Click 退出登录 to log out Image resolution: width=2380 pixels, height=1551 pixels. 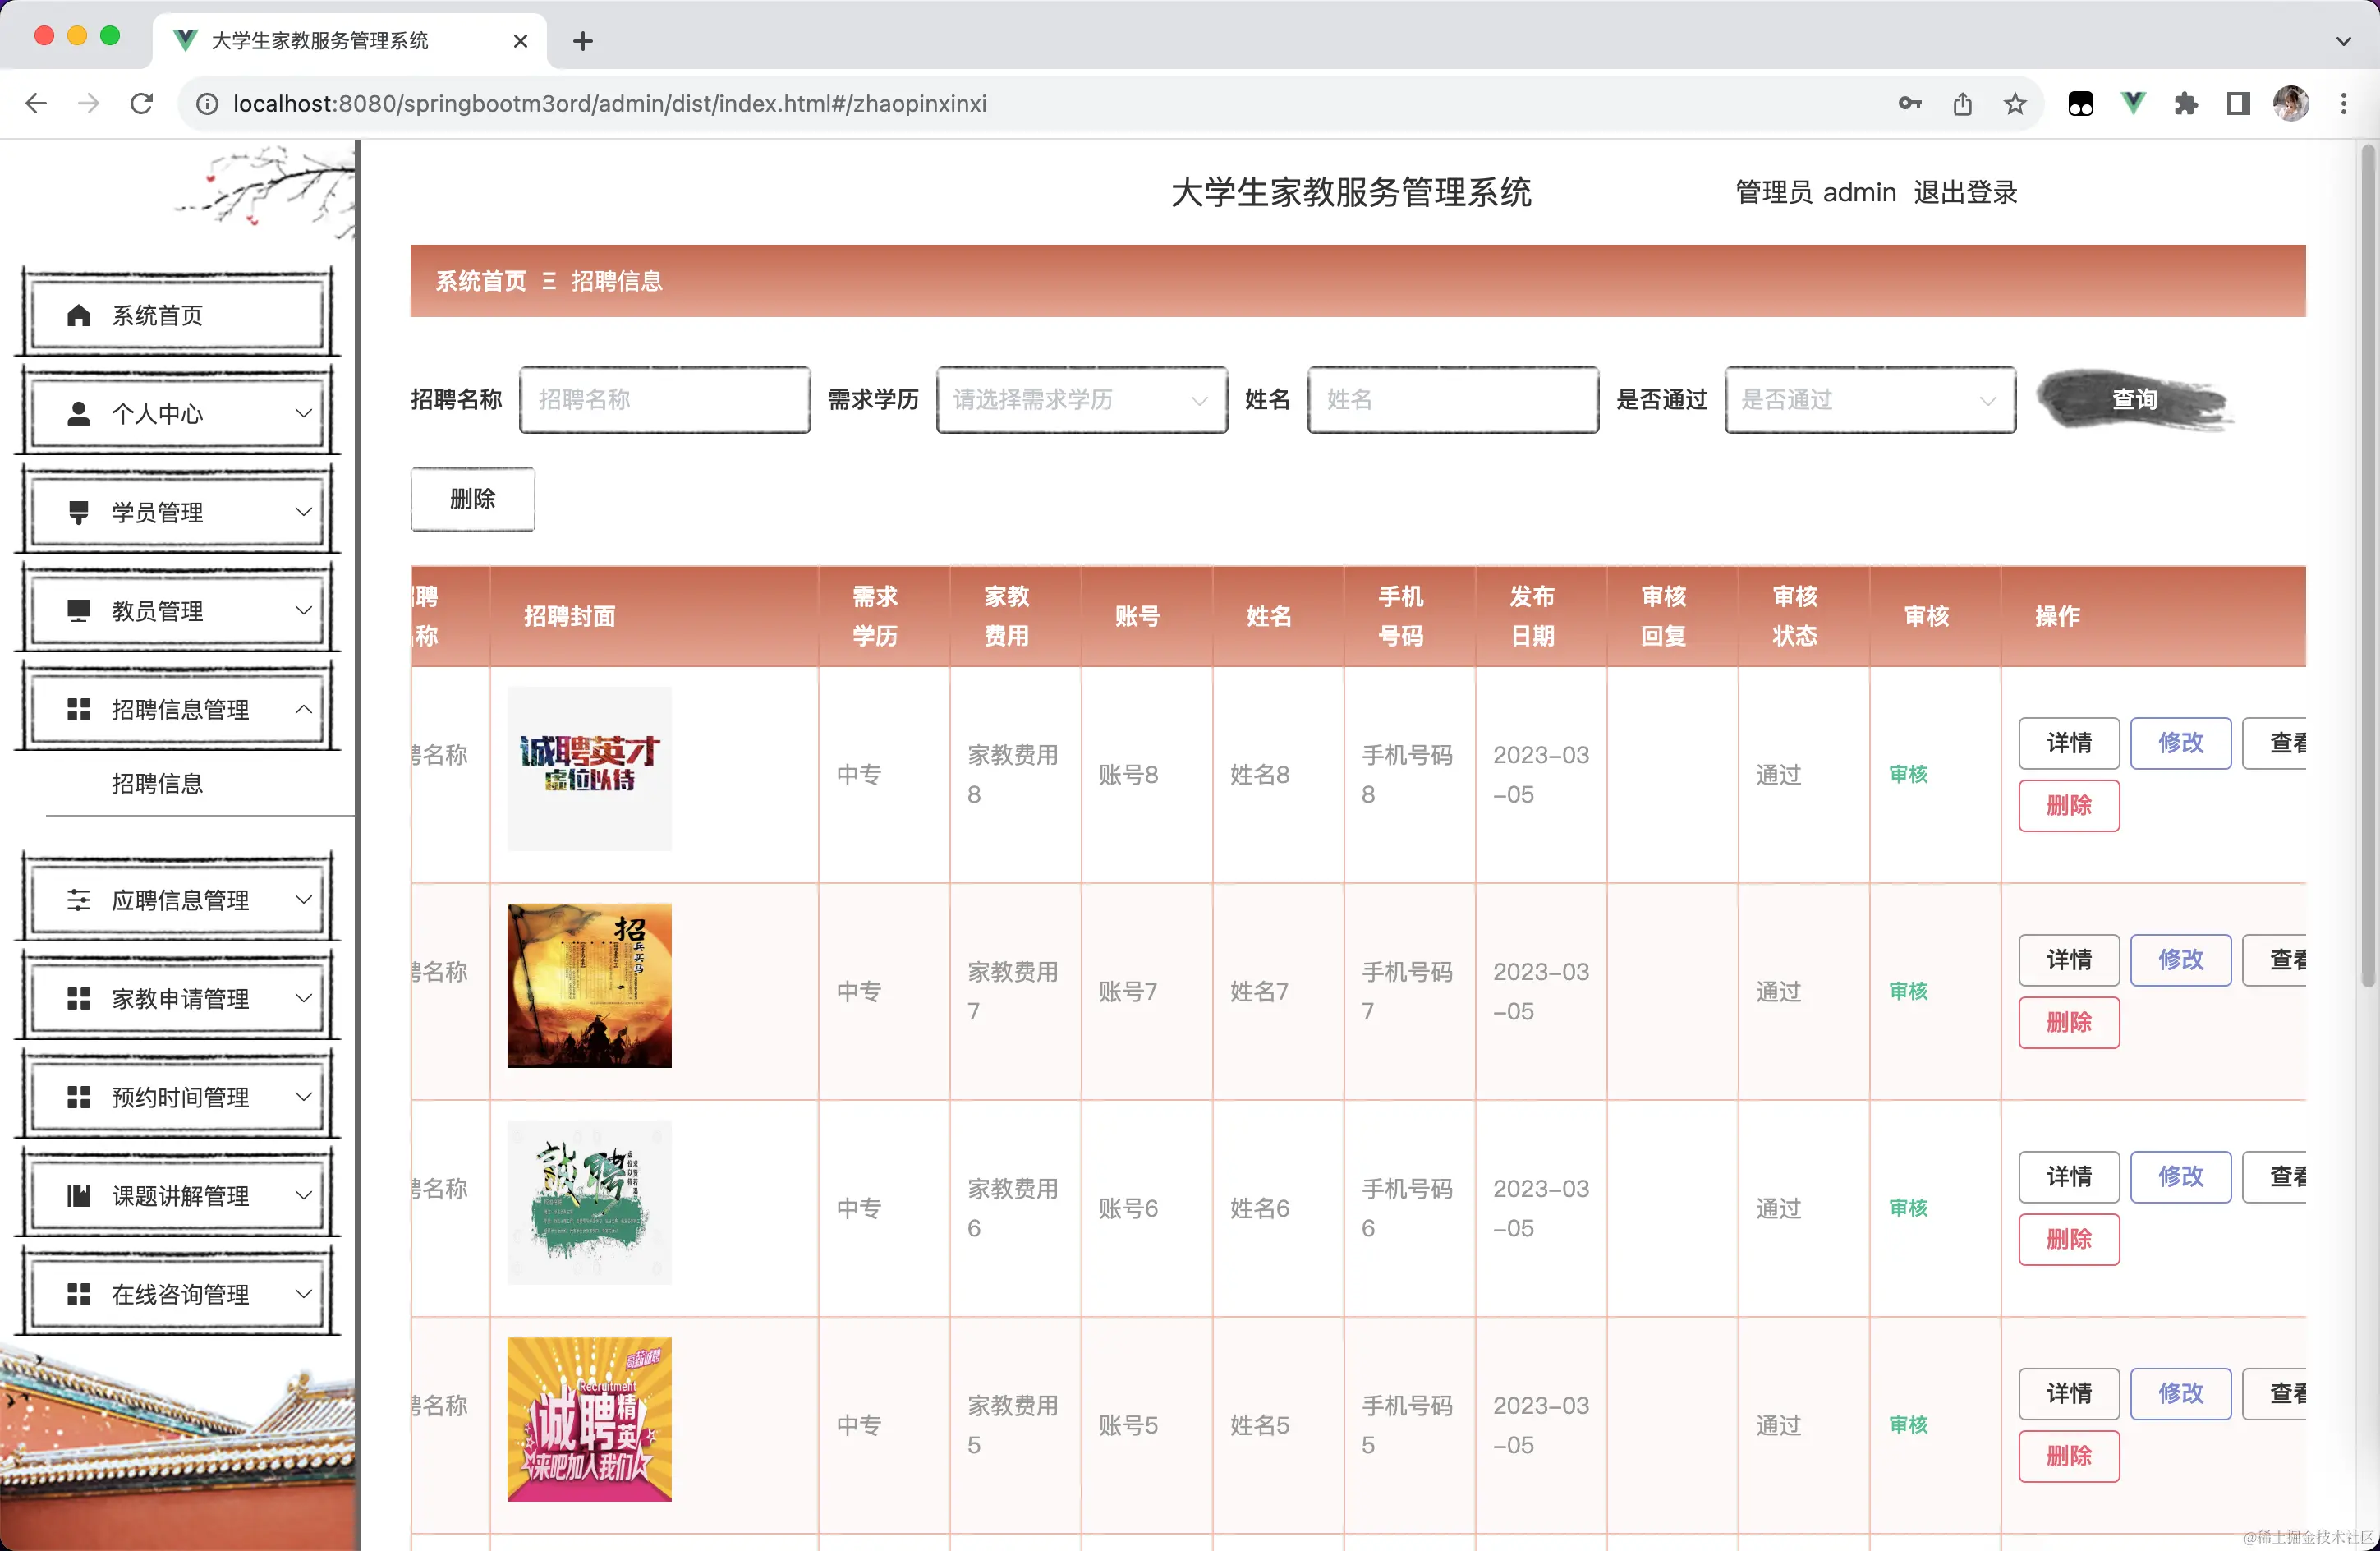pyautogui.click(x=1965, y=192)
